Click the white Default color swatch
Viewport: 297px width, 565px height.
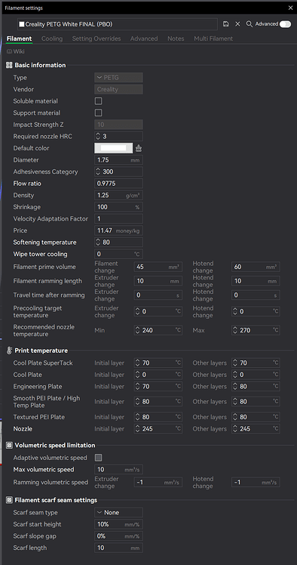pos(113,148)
